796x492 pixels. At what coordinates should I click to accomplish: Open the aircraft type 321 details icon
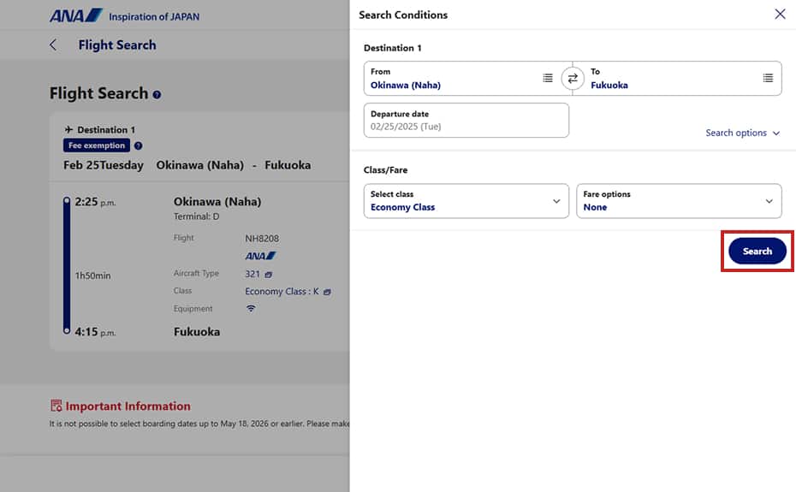click(x=269, y=275)
